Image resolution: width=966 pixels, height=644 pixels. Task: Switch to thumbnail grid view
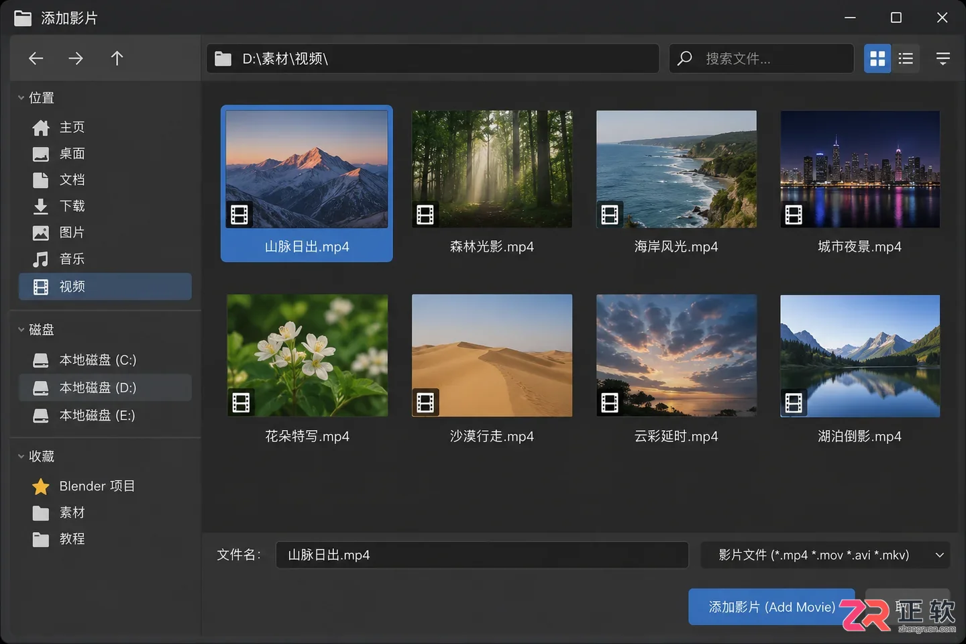tap(877, 58)
